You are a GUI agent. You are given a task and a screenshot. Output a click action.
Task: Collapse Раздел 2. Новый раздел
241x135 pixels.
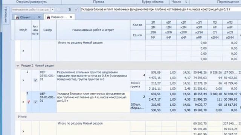coord(18,66)
